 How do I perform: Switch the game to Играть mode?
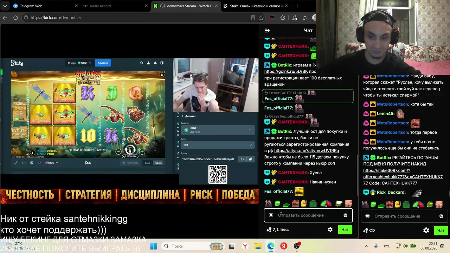pyautogui.click(x=158, y=163)
